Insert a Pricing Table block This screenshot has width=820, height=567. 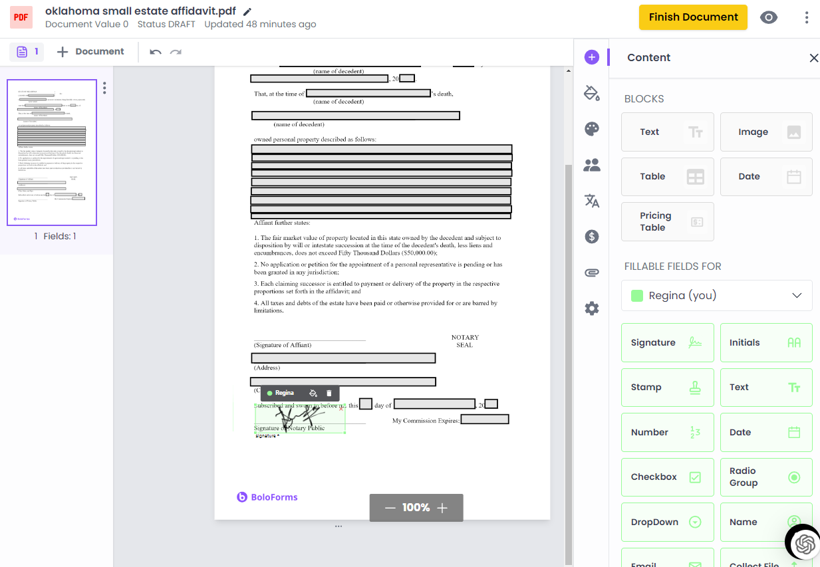tap(667, 221)
